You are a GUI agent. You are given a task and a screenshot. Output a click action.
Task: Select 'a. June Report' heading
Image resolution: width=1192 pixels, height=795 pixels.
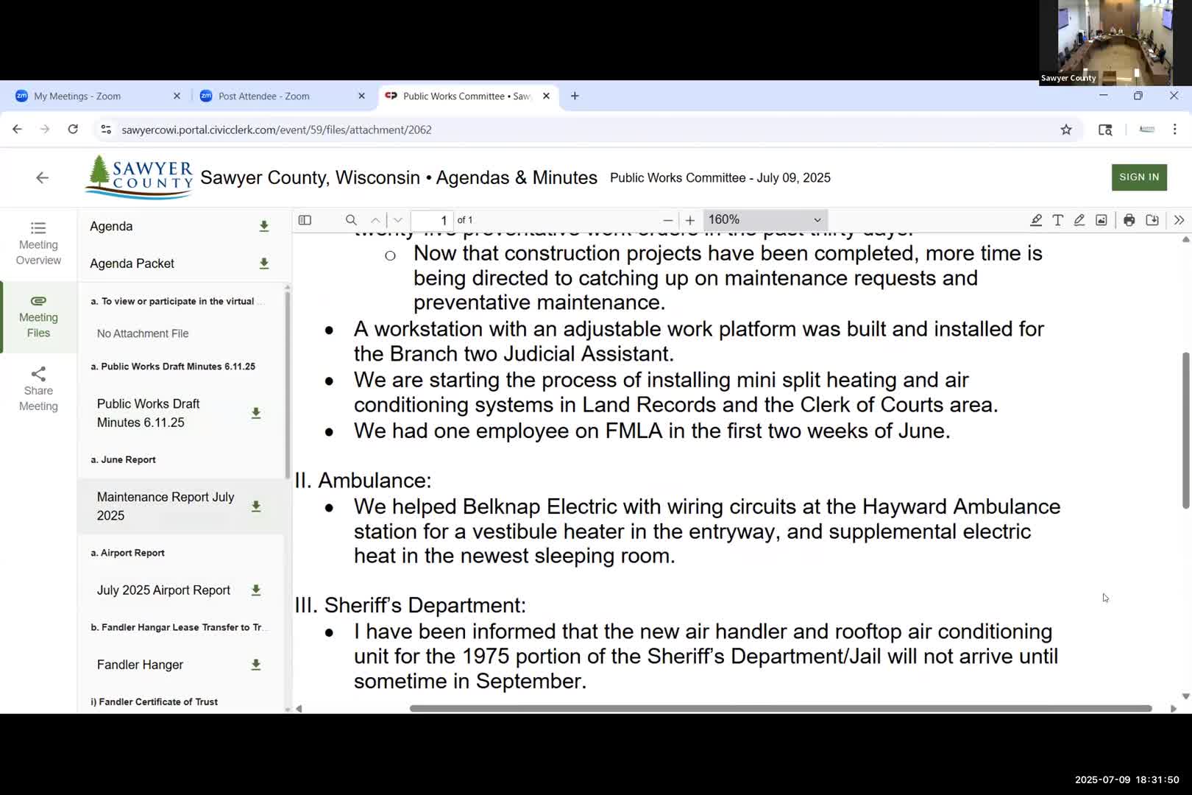pyautogui.click(x=123, y=459)
